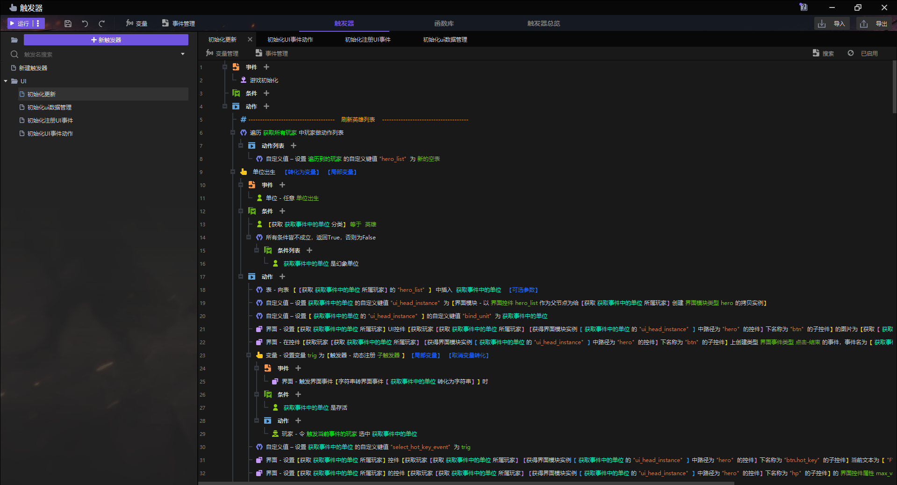
Task: Collapse the 变量 trig node on line 23
Action: pos(249,355)
